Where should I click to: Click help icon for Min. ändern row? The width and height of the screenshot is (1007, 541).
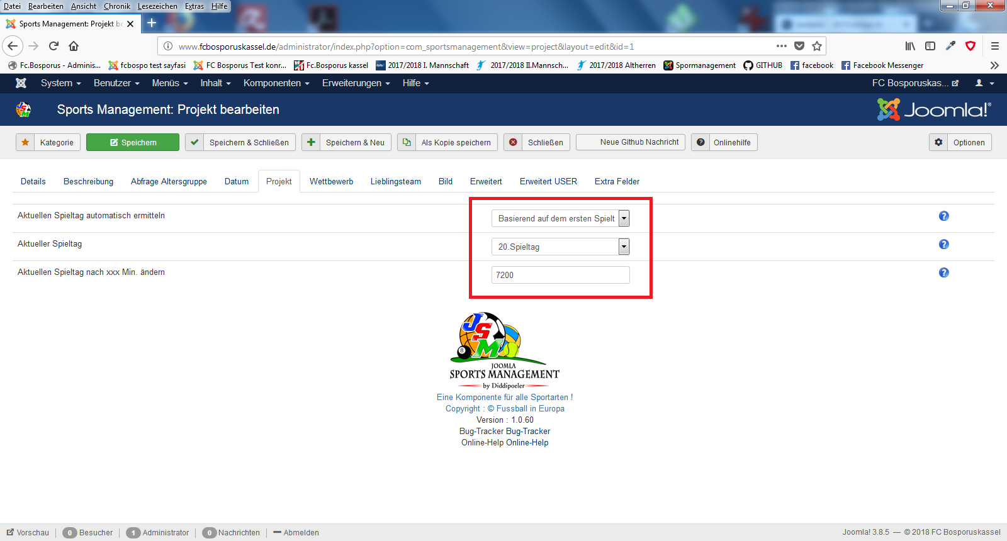click(x=943, y=272)
